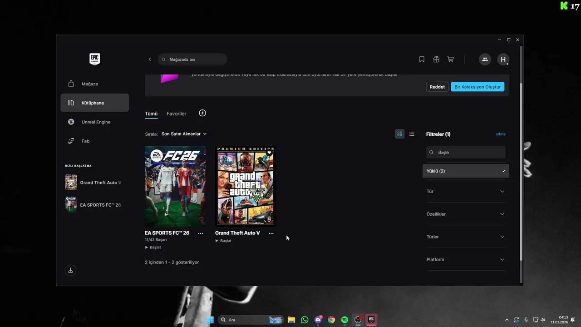
Task: Expand the Özellikler filter section
Action: [465, 214]
